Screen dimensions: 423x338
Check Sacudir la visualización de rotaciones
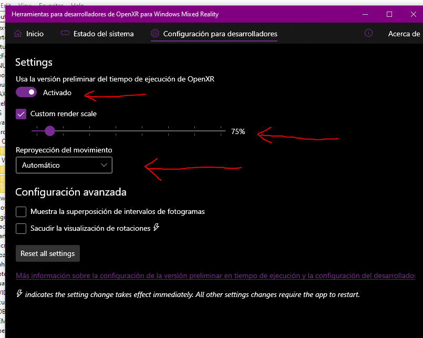(x=21, y=228)
